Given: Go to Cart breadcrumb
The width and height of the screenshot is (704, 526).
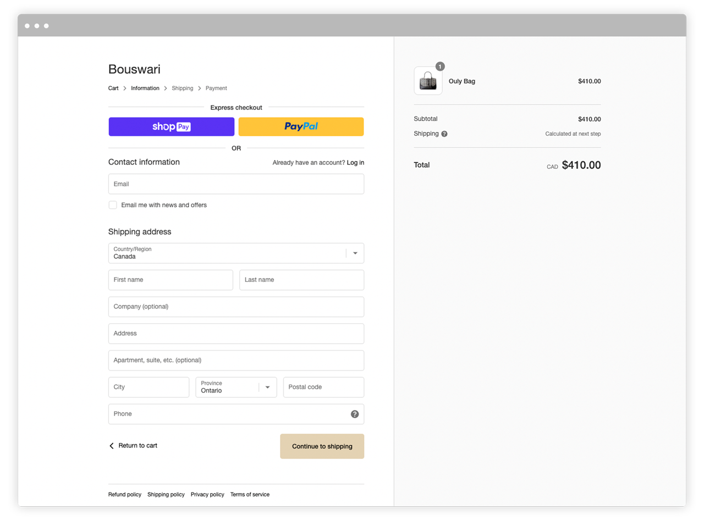Looking at the screenshot, I should [113, 88].
